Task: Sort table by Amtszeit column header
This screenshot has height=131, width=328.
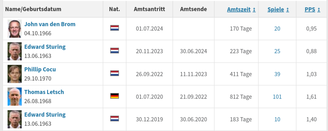Action: pyautogui.click(x=239, y=9)
